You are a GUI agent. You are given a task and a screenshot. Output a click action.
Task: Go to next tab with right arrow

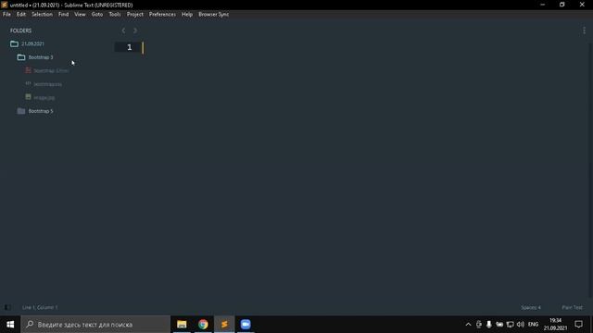(x=135, y=31)
